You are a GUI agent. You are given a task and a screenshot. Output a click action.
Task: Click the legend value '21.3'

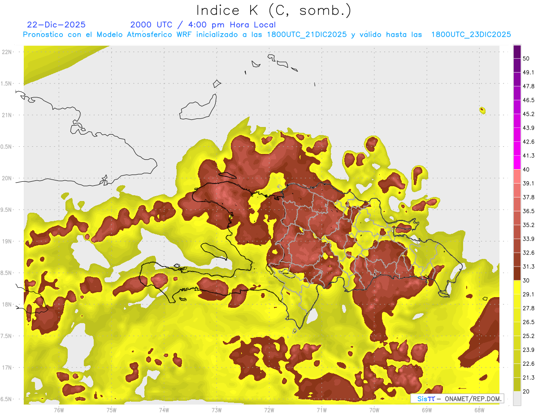coord(529,377)
